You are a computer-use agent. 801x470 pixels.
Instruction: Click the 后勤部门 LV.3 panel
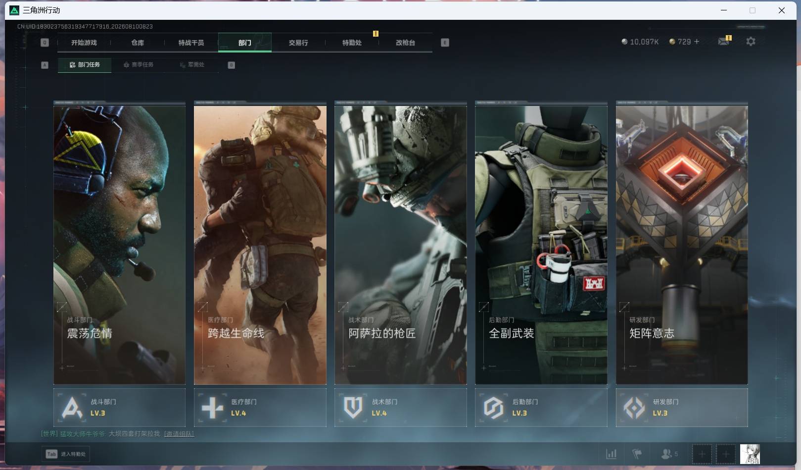tap(541, 408)
